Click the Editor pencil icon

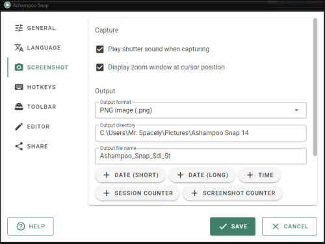pyautogui.click(x=19, y=127)
